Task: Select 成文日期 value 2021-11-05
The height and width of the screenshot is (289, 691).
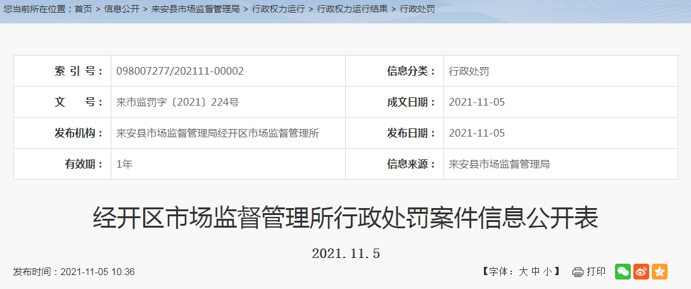Action: pos(477,102)
